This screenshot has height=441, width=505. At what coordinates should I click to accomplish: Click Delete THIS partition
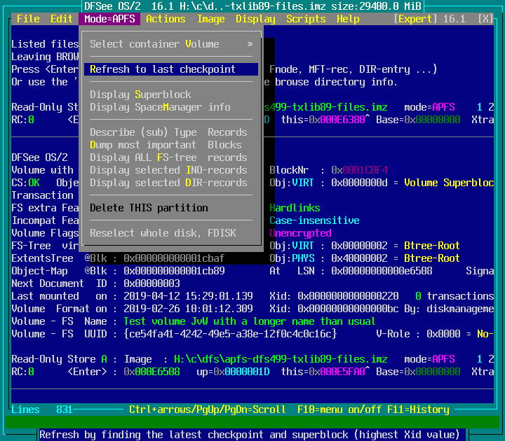[149, 208]
